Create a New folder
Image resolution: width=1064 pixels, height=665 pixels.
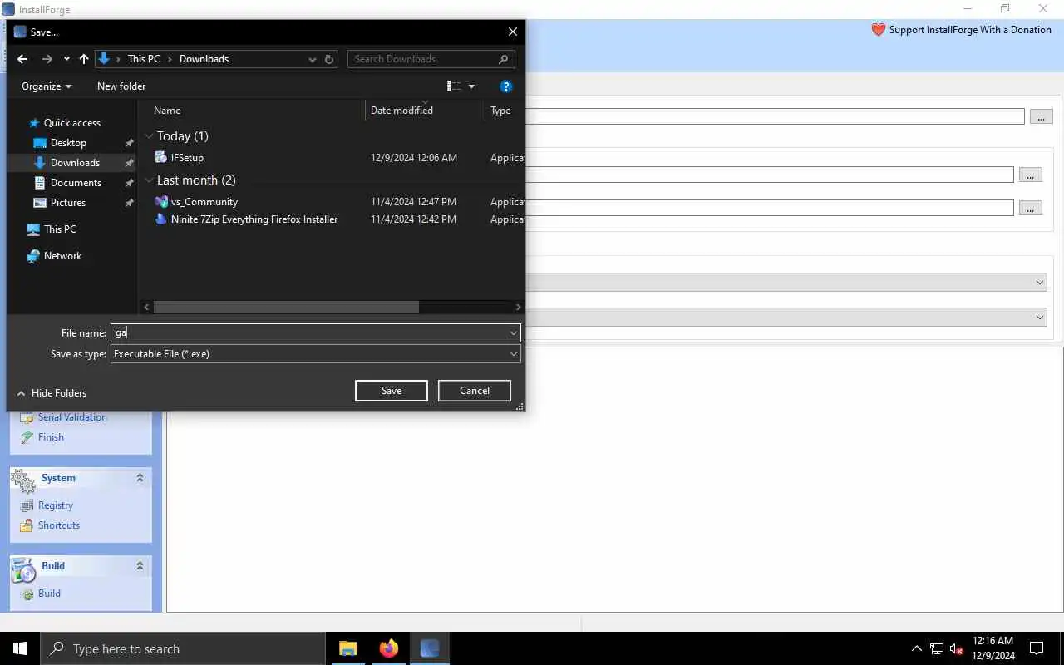coord(121,86)
